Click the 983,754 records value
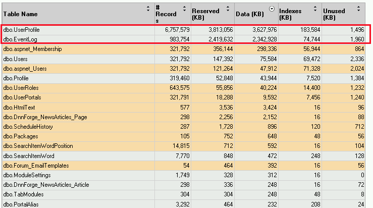The height and width of the screenshot is (208, 373). pyautogui.click(x=180, y=39)
